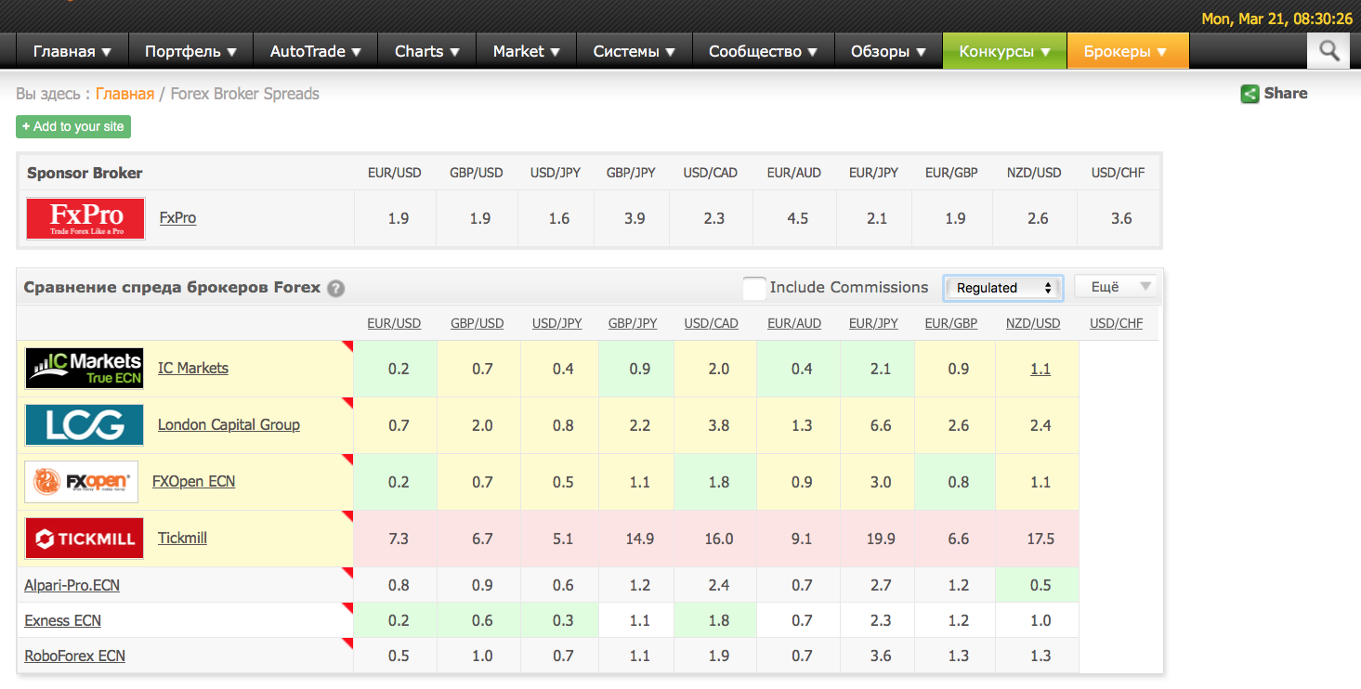
Task: Click Tickmill GBP/JPY spread 14.9
Action: [x=639, y=539]
